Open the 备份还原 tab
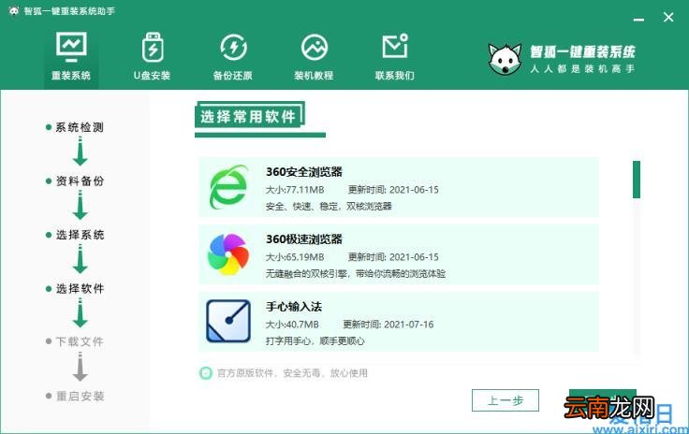Viewport: 689px width, 434px height. coord(233,57)
